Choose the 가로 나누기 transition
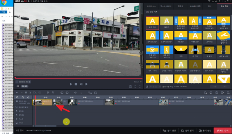 click(x=152, y=66)
